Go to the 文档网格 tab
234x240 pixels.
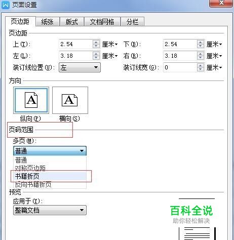(102, 22)
